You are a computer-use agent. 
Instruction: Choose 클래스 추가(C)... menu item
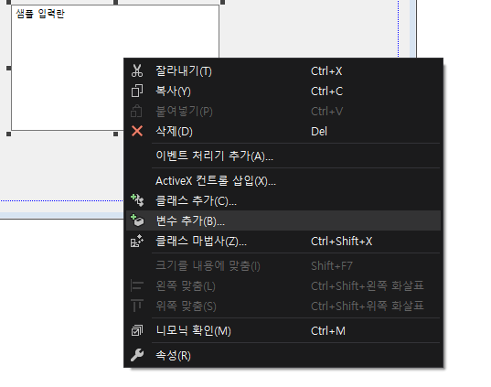point(283,200)
